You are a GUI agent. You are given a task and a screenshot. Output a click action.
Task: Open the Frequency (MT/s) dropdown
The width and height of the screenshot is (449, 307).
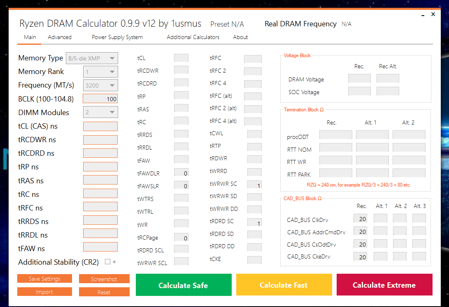point(100,85)
